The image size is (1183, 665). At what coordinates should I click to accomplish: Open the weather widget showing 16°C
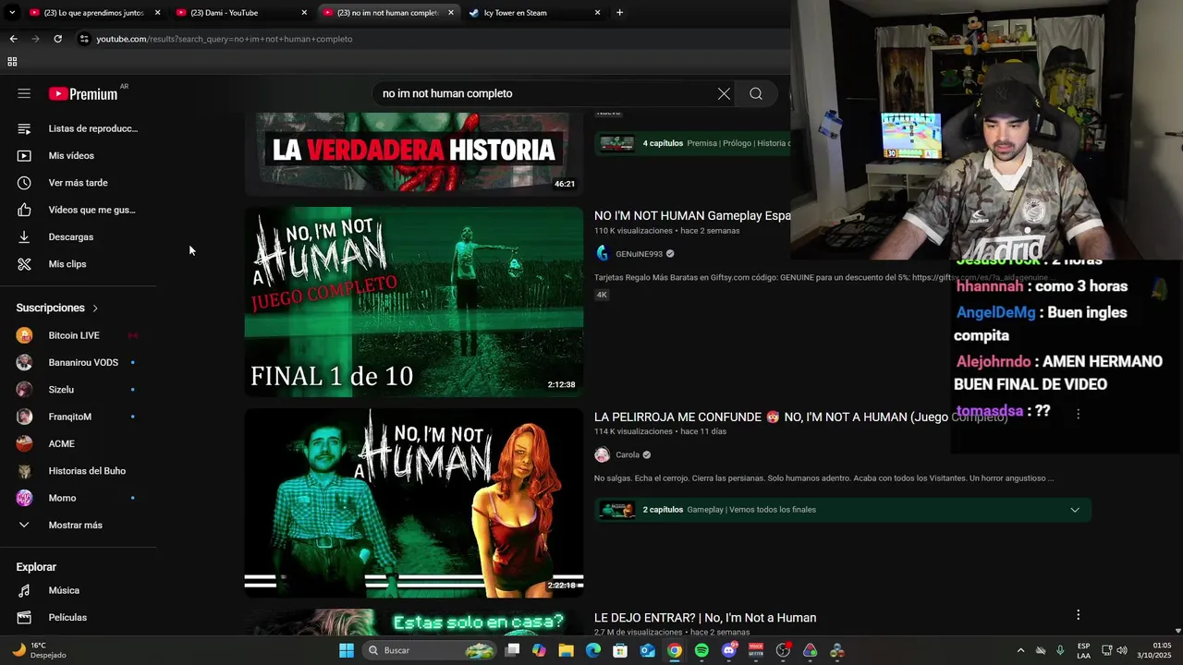[39, 650]
